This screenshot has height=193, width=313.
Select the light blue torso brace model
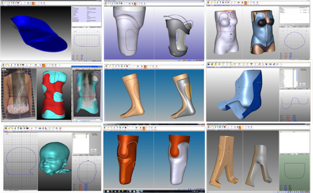[262, 32]
